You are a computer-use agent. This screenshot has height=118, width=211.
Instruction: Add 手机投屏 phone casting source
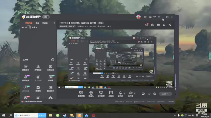[101, 94]
